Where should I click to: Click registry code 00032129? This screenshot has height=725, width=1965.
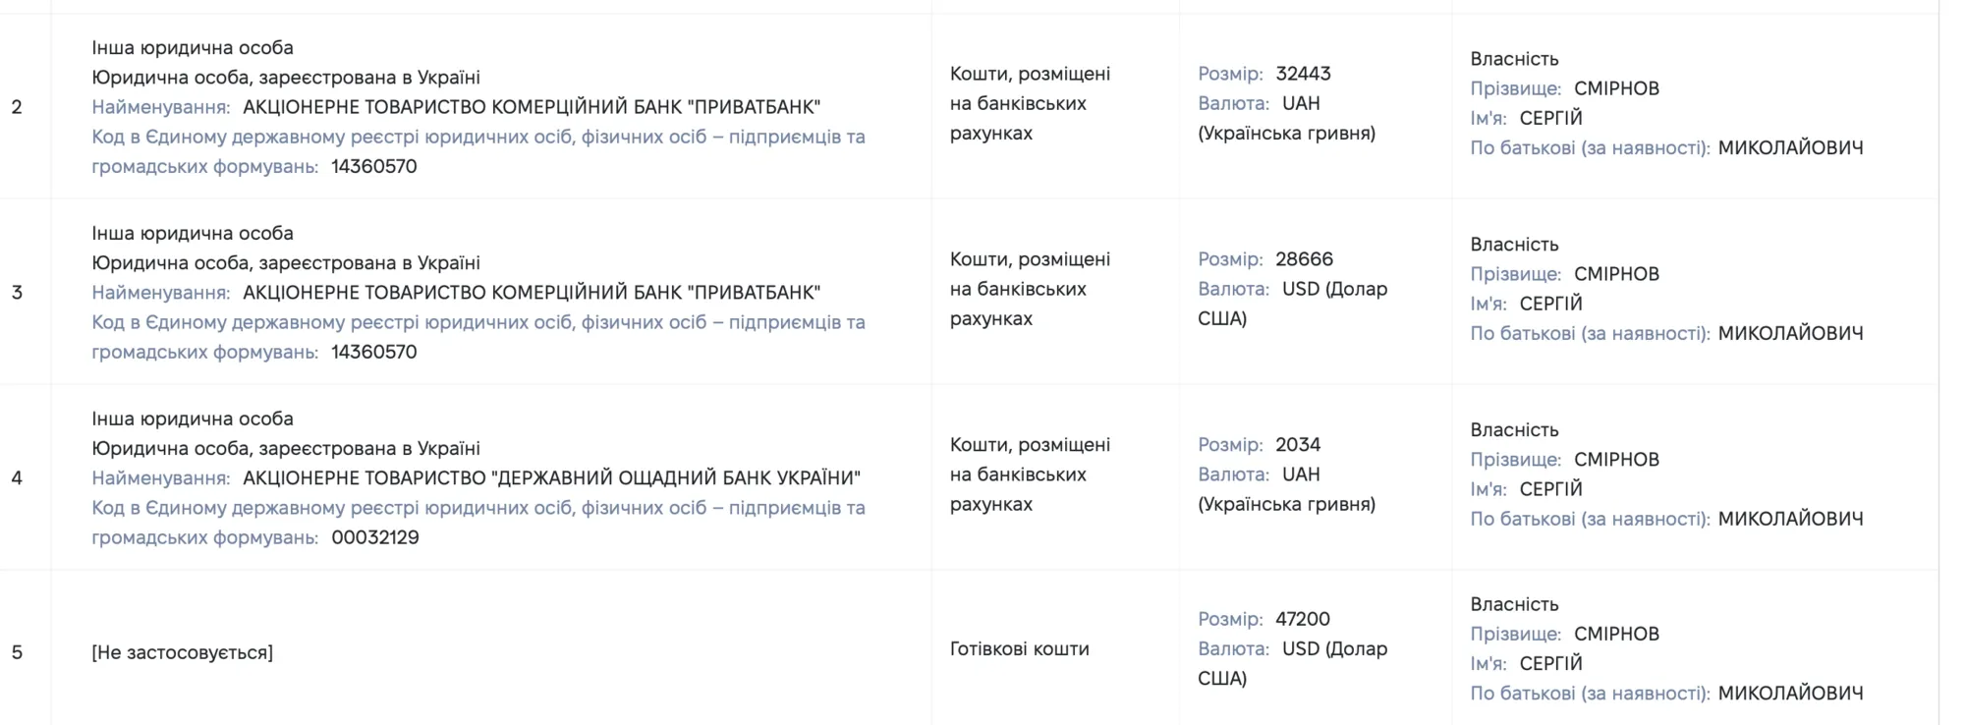pyautogui.click(x=375, y=537)
